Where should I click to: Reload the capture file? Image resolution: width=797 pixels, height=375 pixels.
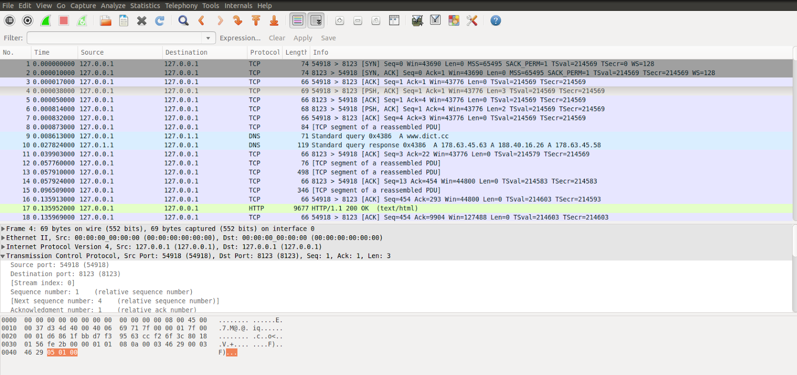coord(160,20)
